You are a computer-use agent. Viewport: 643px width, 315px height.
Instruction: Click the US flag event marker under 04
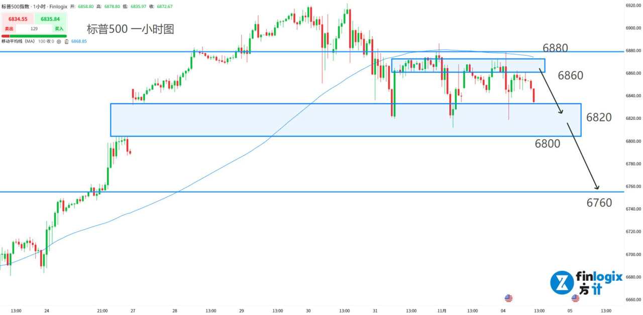click(x=508, y=298)
